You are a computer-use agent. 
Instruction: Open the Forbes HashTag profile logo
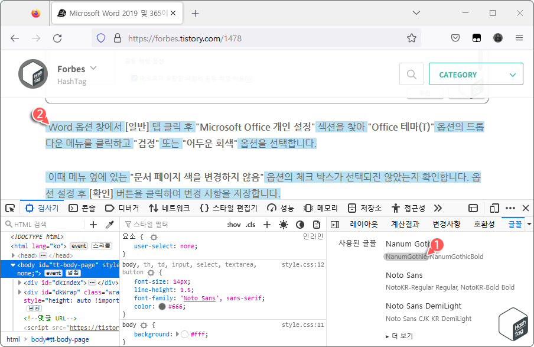(33, 74)
